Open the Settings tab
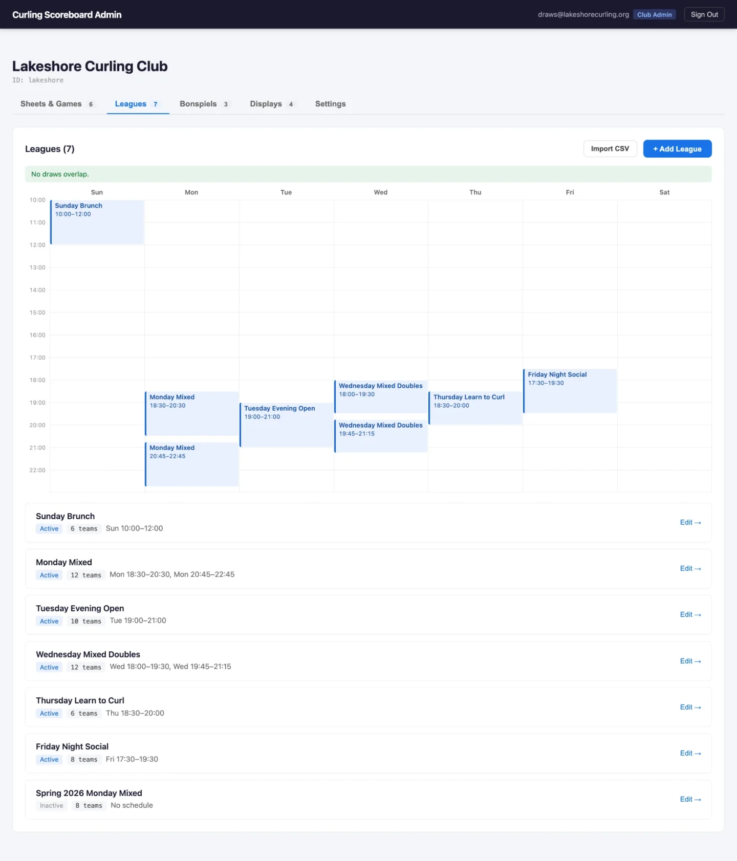The image size is (737, 861). (330, 104)
